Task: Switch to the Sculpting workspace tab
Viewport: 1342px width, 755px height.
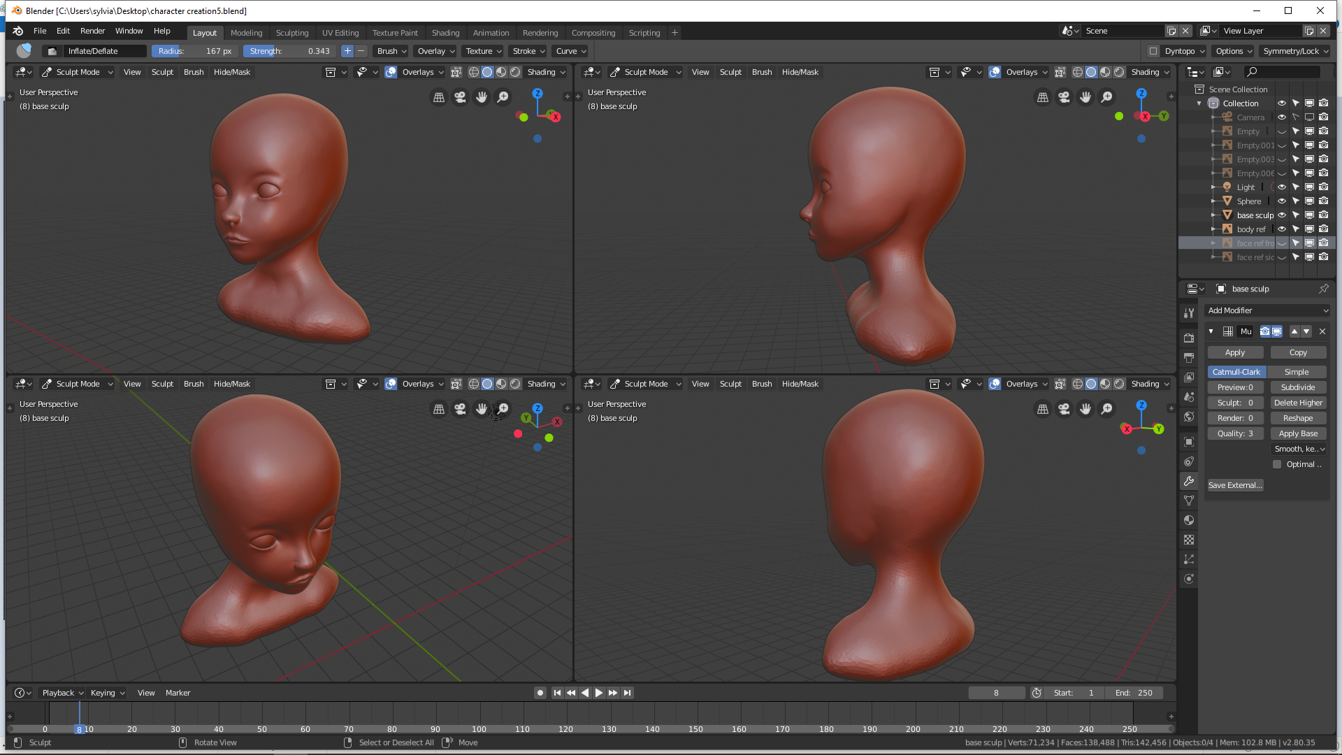Action: tap(291, 33)
